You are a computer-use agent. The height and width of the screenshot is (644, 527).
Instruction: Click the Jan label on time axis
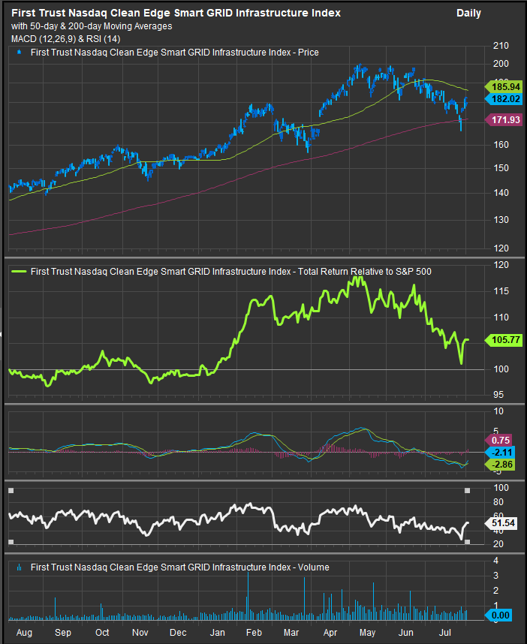[218, 633]
